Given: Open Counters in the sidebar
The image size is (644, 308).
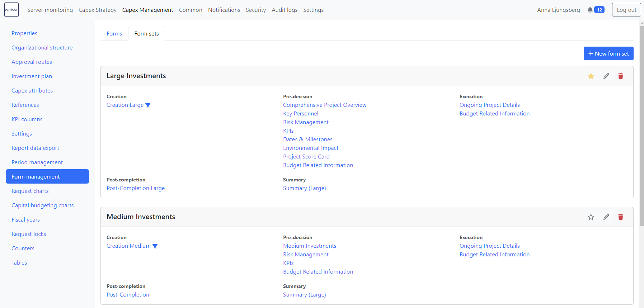Looking at the screenshot, I should click(x=23, y=248).
